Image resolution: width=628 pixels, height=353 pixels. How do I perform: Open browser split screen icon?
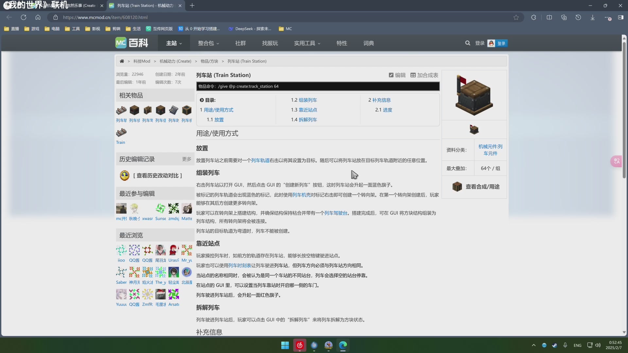[549, 17]
